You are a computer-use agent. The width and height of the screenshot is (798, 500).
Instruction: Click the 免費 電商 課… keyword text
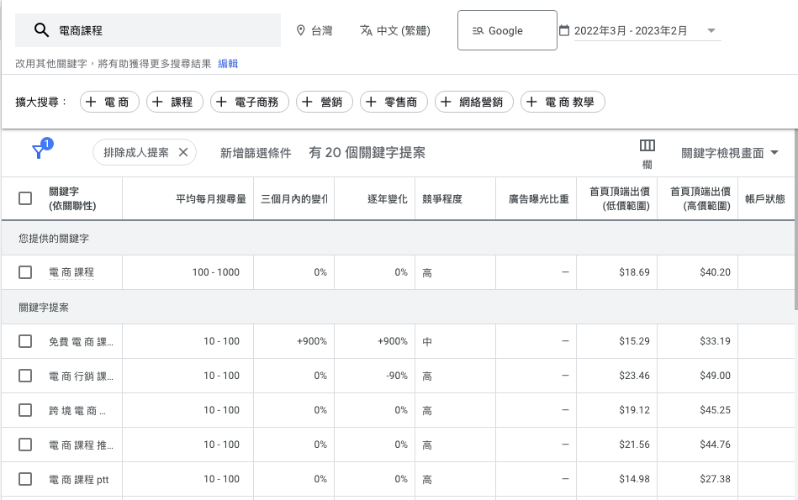tap(81, 342)
